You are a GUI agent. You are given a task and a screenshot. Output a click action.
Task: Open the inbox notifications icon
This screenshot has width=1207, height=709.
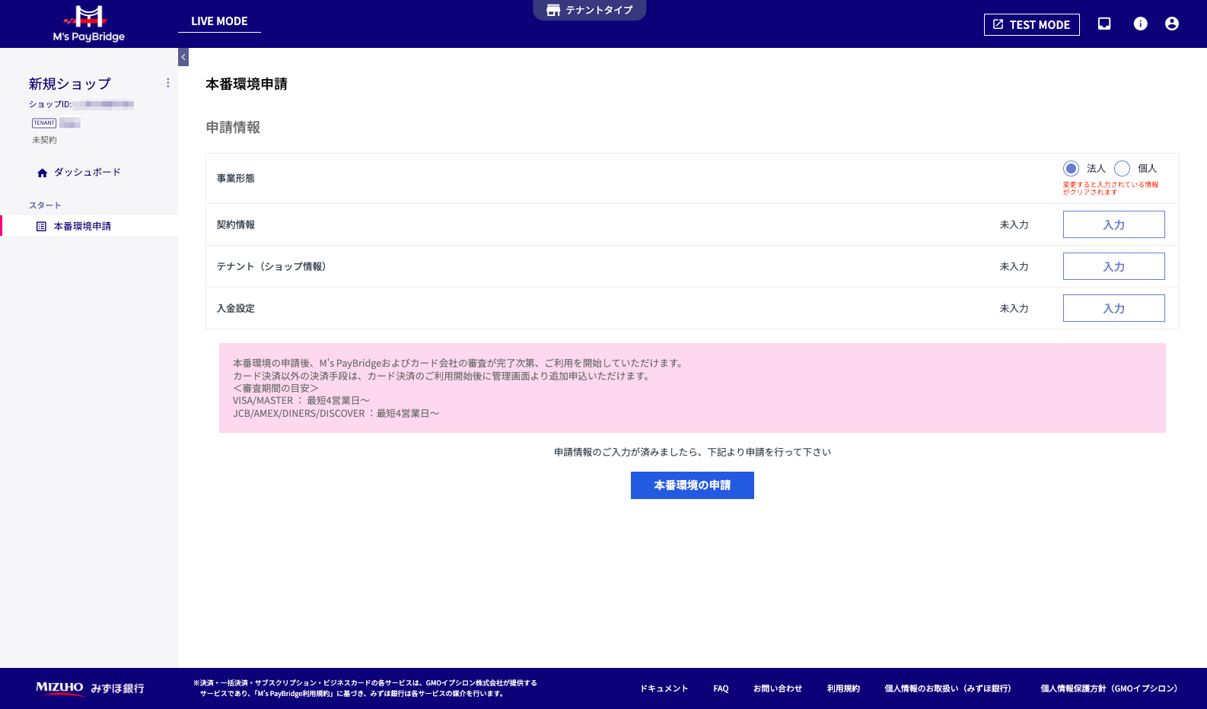coord(1104,24)
